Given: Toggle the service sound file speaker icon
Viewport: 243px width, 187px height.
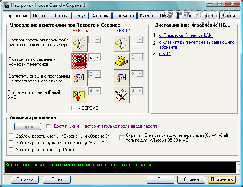Looking at the screenshot, I should (121, 44).
